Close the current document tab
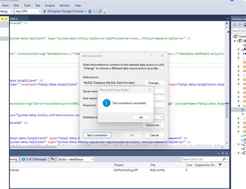 [x=6, y=19]
